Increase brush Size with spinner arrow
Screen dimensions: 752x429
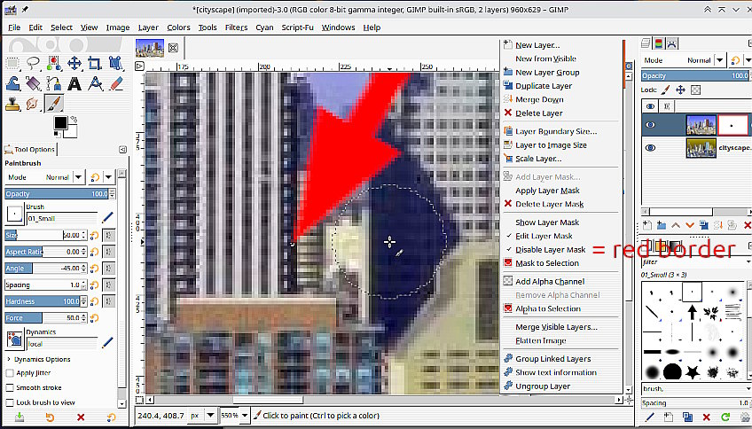[84, 233]
